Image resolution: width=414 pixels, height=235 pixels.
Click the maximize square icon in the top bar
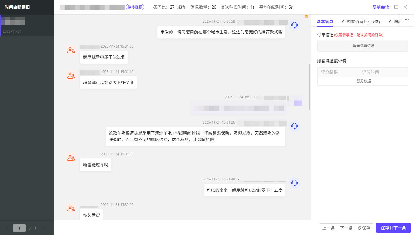tap(396, 7)
